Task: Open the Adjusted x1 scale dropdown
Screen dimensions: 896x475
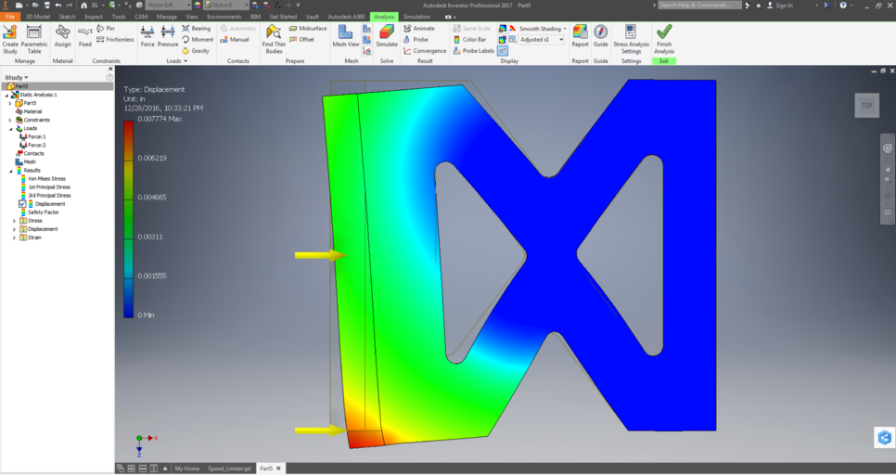Action: 561,40
